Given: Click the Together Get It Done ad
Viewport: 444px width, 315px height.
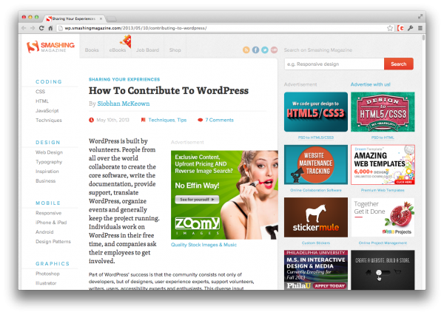Looking at the screenshot, I should point(383,217).
